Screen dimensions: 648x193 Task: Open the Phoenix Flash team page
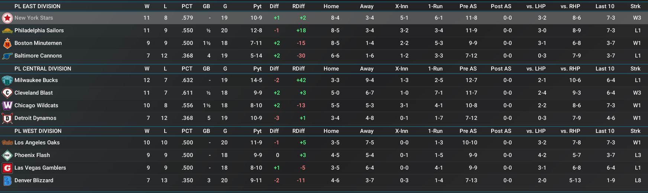32,155
